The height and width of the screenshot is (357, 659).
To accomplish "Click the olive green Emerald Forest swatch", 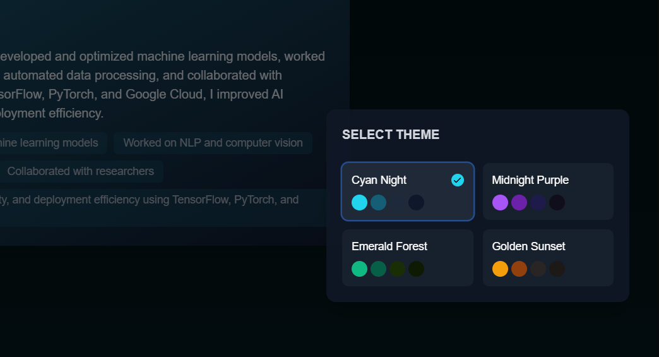I will pos(397,269).
